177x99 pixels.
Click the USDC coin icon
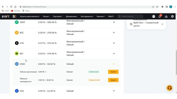pyautogui.click(x=17, y=64)
